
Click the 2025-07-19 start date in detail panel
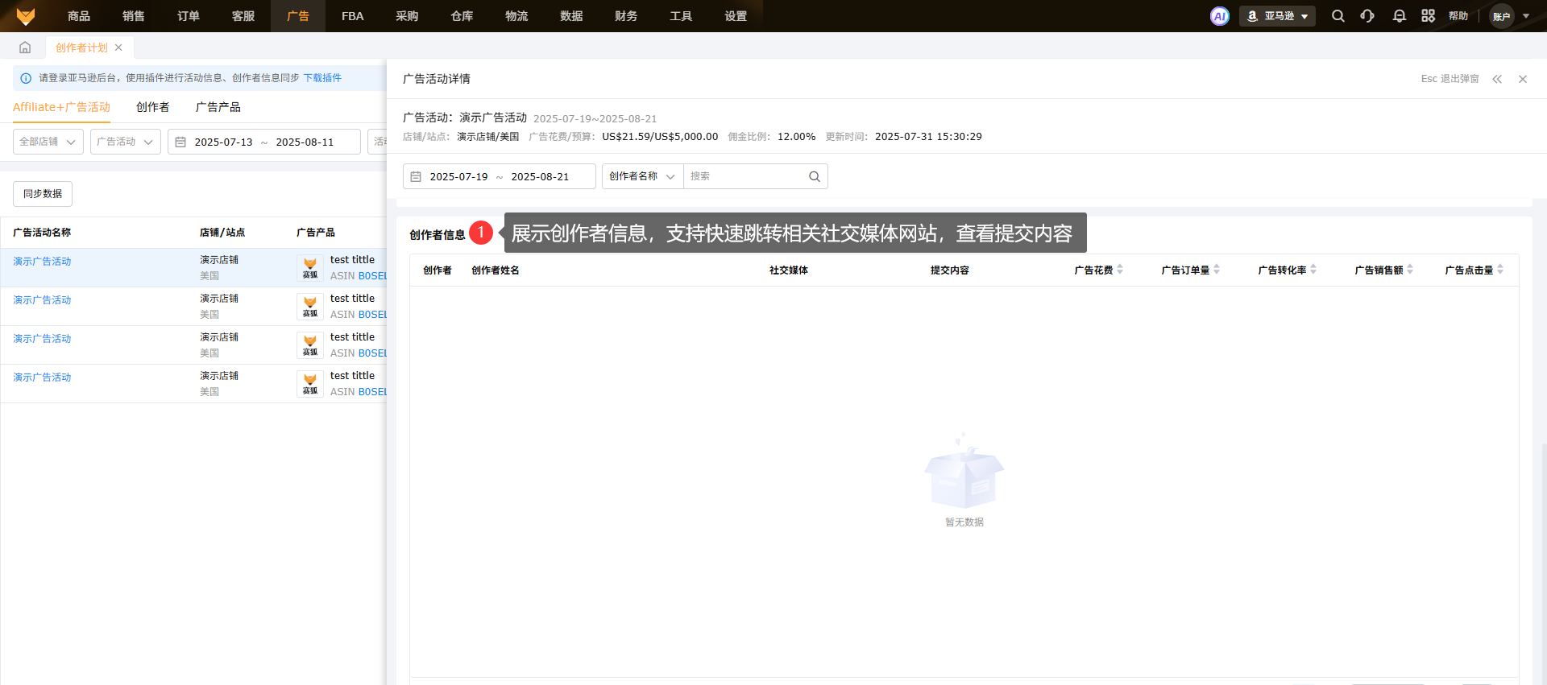coord(458,176)
